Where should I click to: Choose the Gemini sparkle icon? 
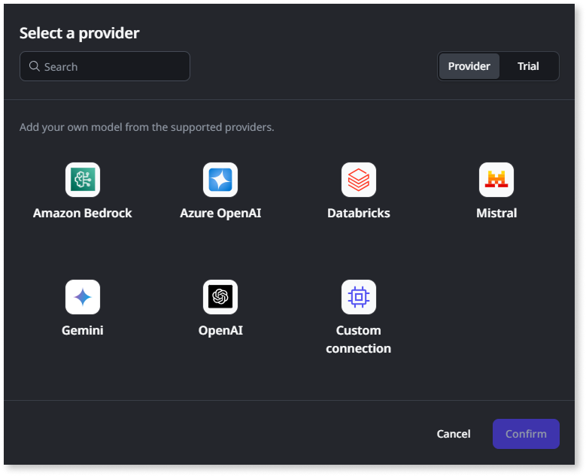tap(83, 297)
